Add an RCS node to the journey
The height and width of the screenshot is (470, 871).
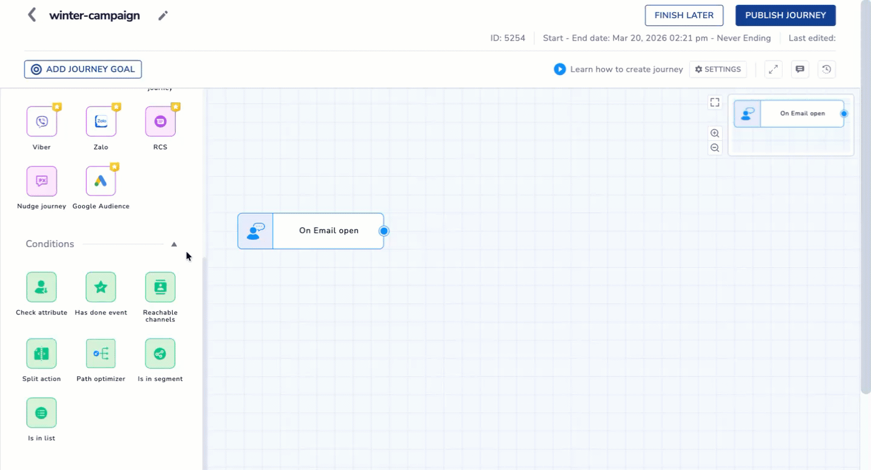[x=160, y=121]
